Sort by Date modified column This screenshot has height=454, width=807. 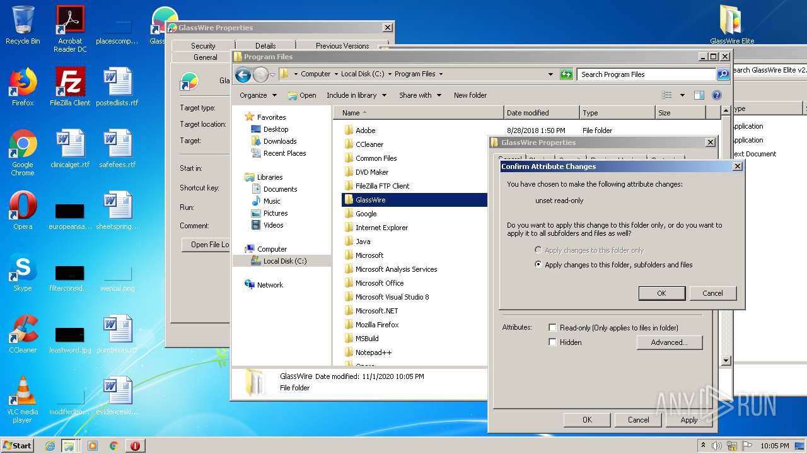[542, 113]
